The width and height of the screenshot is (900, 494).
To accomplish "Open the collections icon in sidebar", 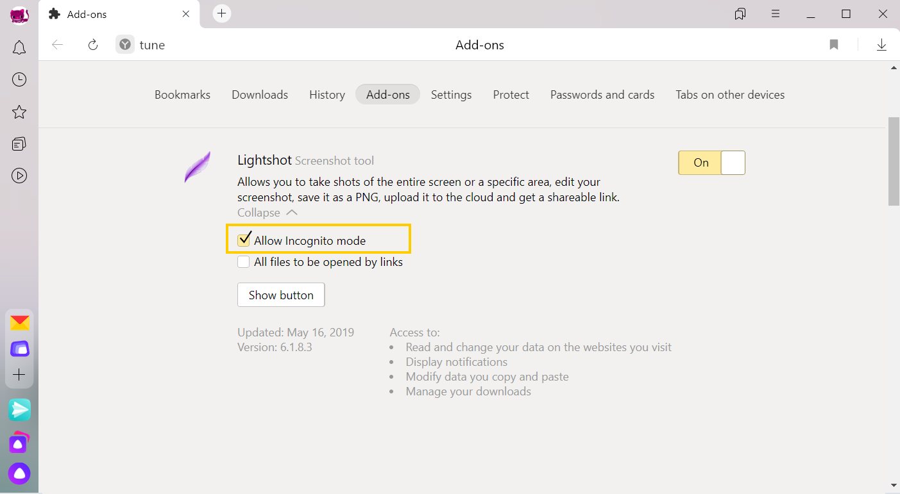I will pos(19,144).
